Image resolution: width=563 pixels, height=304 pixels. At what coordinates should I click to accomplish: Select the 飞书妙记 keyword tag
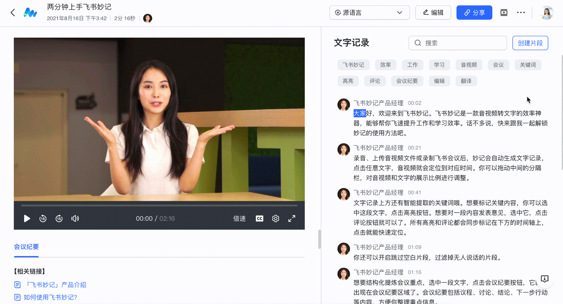pos(353,65)
